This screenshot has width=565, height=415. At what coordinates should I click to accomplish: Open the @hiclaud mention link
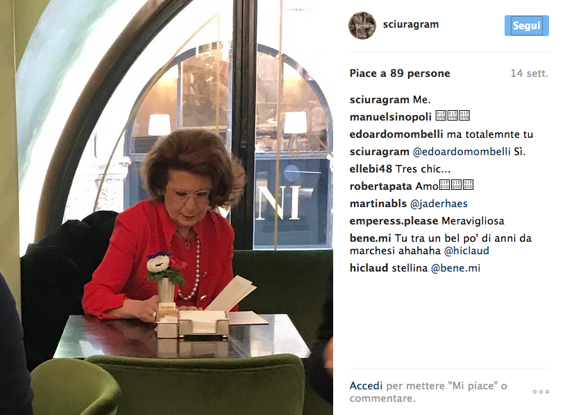[466, 251]
